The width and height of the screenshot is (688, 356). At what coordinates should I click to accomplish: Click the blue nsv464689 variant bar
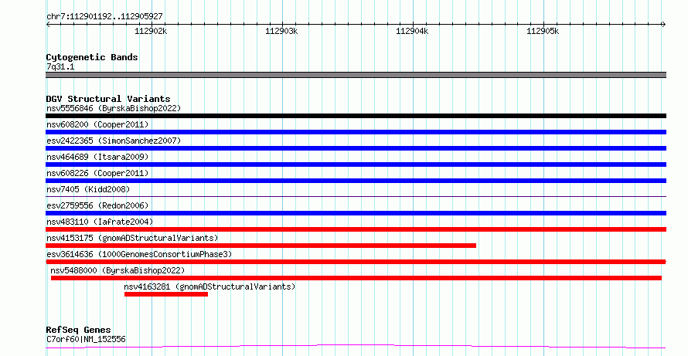tap(356, 164)
